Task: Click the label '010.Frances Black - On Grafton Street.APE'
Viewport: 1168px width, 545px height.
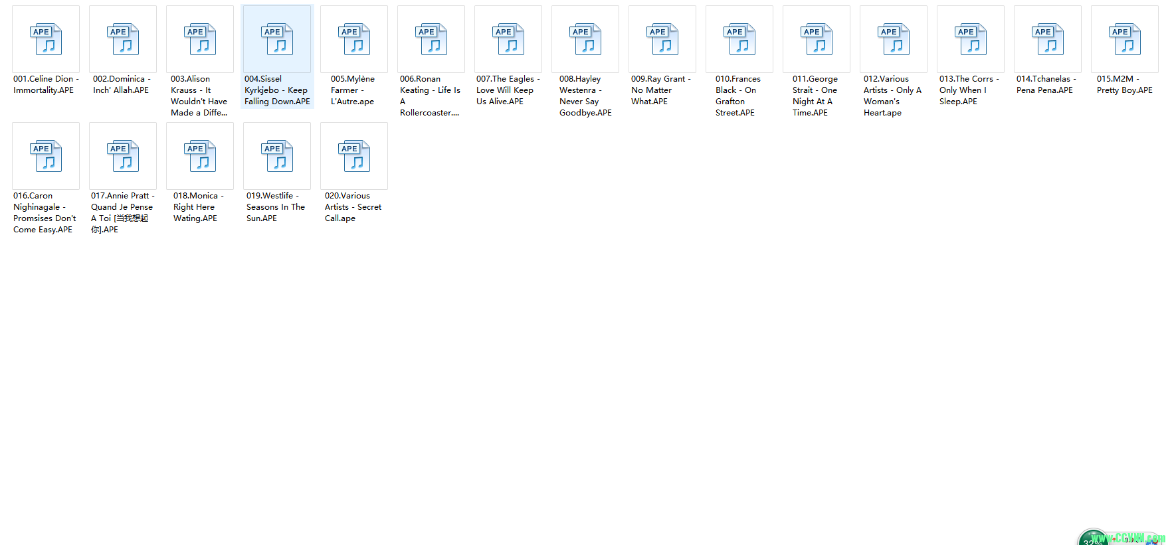Action: (x=738, y=96)
